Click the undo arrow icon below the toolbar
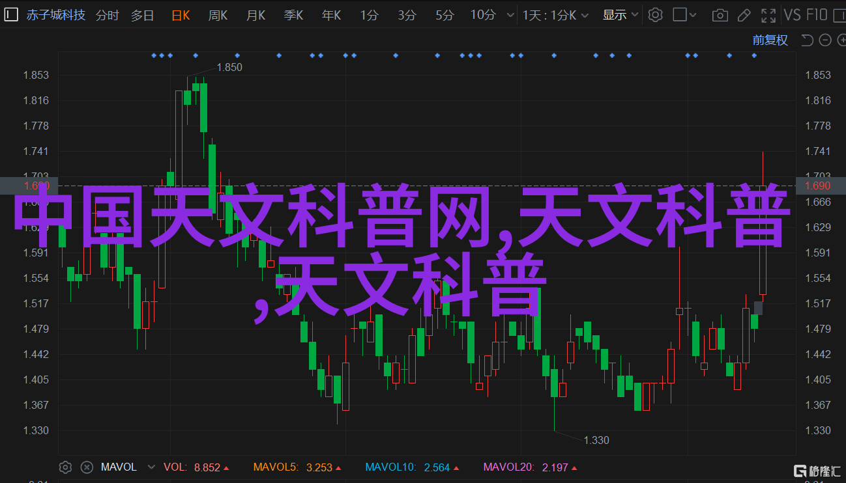The width and height of the screenshot is (846, 483). (807, 40)
